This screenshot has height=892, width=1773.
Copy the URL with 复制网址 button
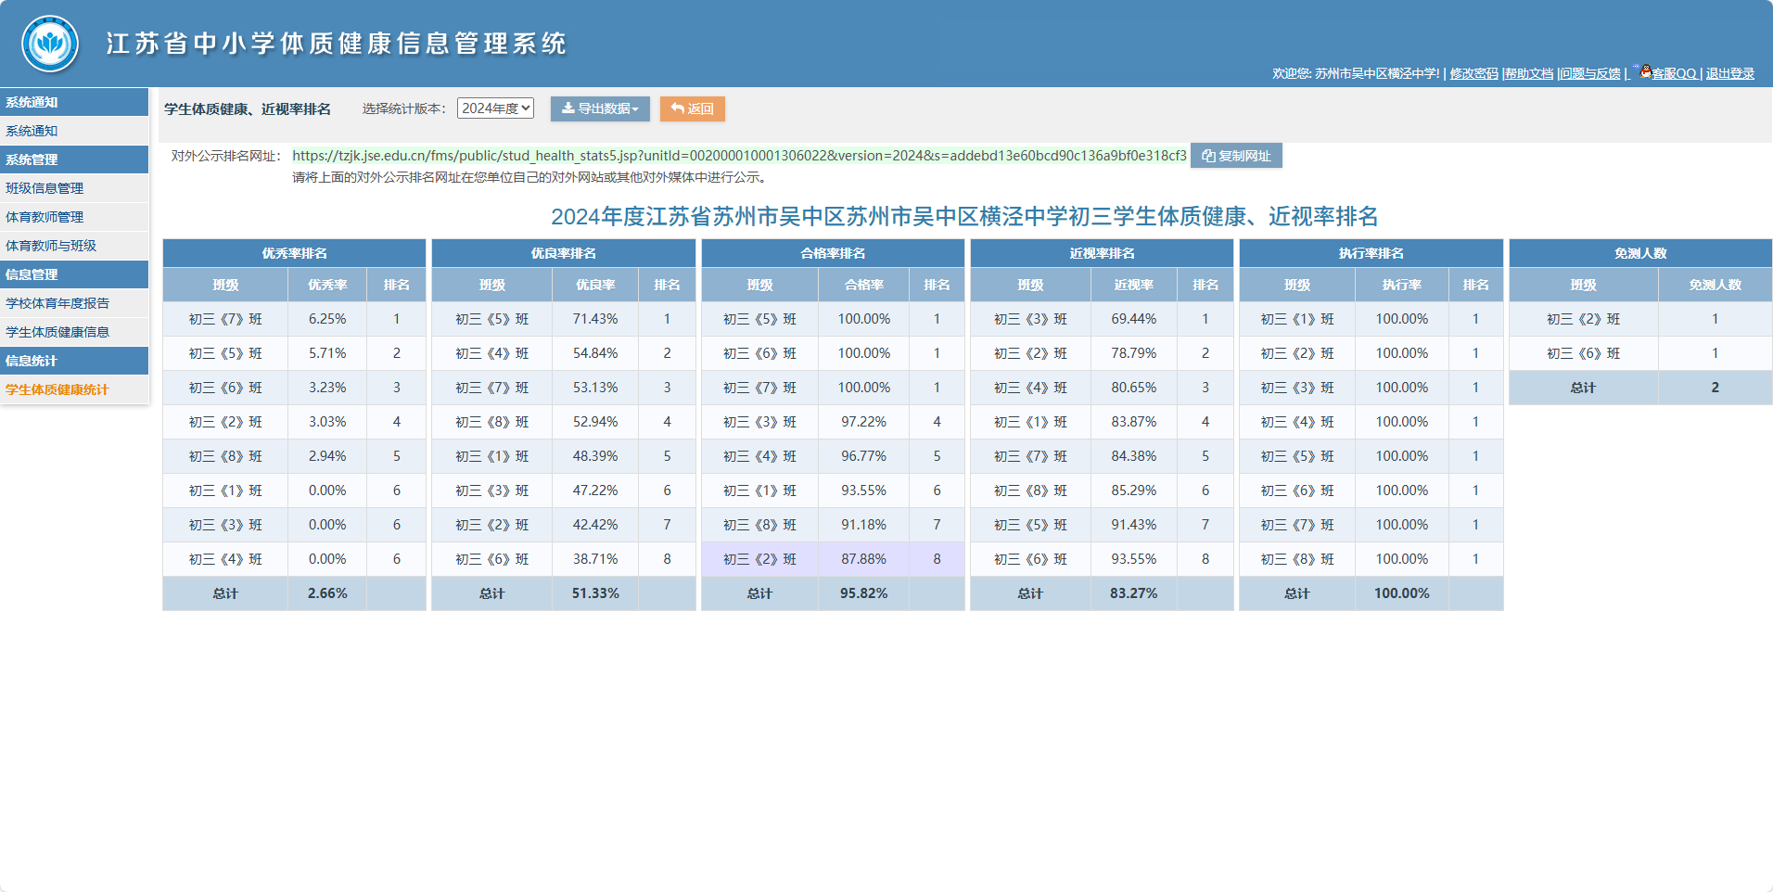point(1236,156)
